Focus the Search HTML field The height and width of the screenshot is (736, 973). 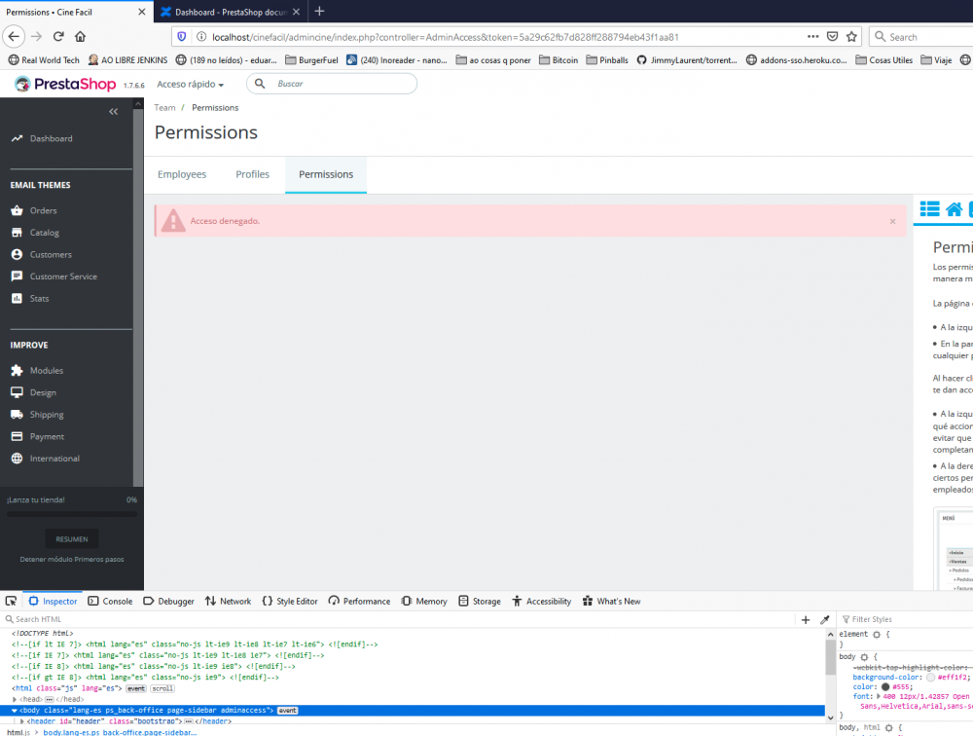[397, 619]
